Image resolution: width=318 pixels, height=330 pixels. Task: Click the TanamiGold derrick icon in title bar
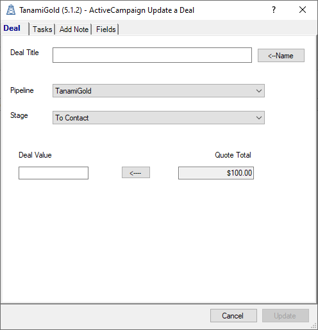click(x=11, y=10)
